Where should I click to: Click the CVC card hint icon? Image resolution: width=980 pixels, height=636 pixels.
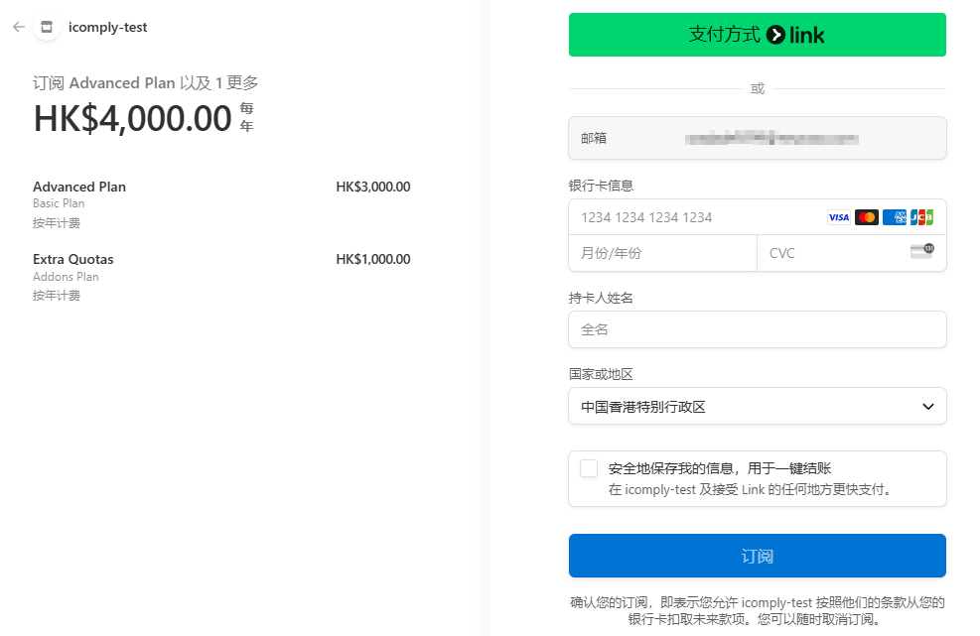[922, 251]
